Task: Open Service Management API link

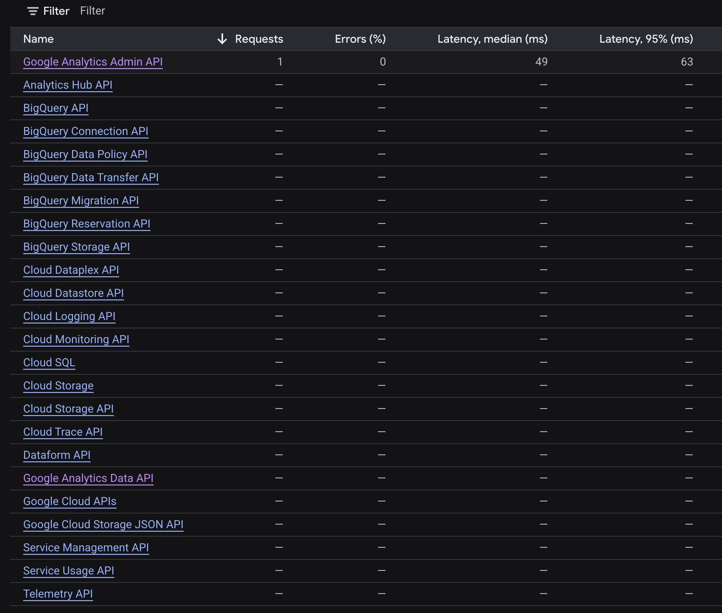Action: point(86,548)
